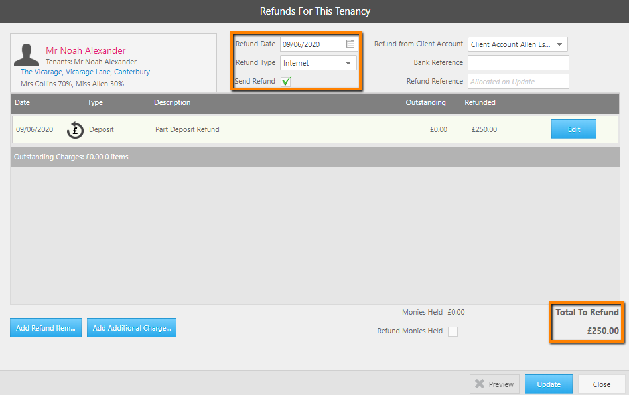Click the Deposit type cell

pyautogui.click(x=102, y=129)
